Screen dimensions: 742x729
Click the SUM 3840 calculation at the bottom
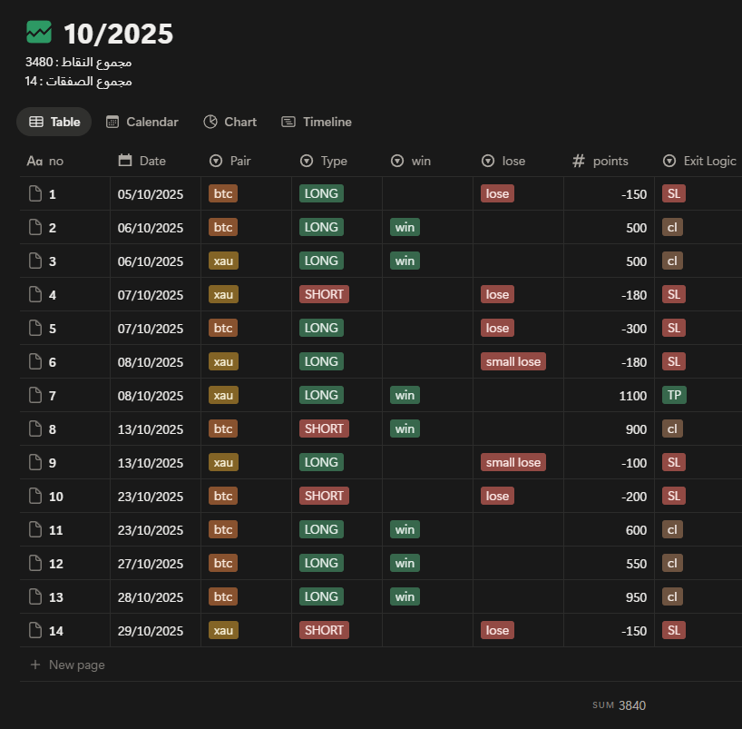coord(620,705)
